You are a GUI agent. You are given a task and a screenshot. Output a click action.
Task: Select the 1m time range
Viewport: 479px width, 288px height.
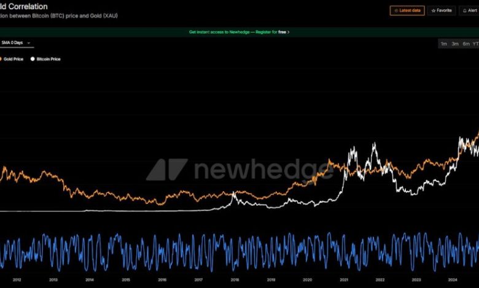point(444,44)
